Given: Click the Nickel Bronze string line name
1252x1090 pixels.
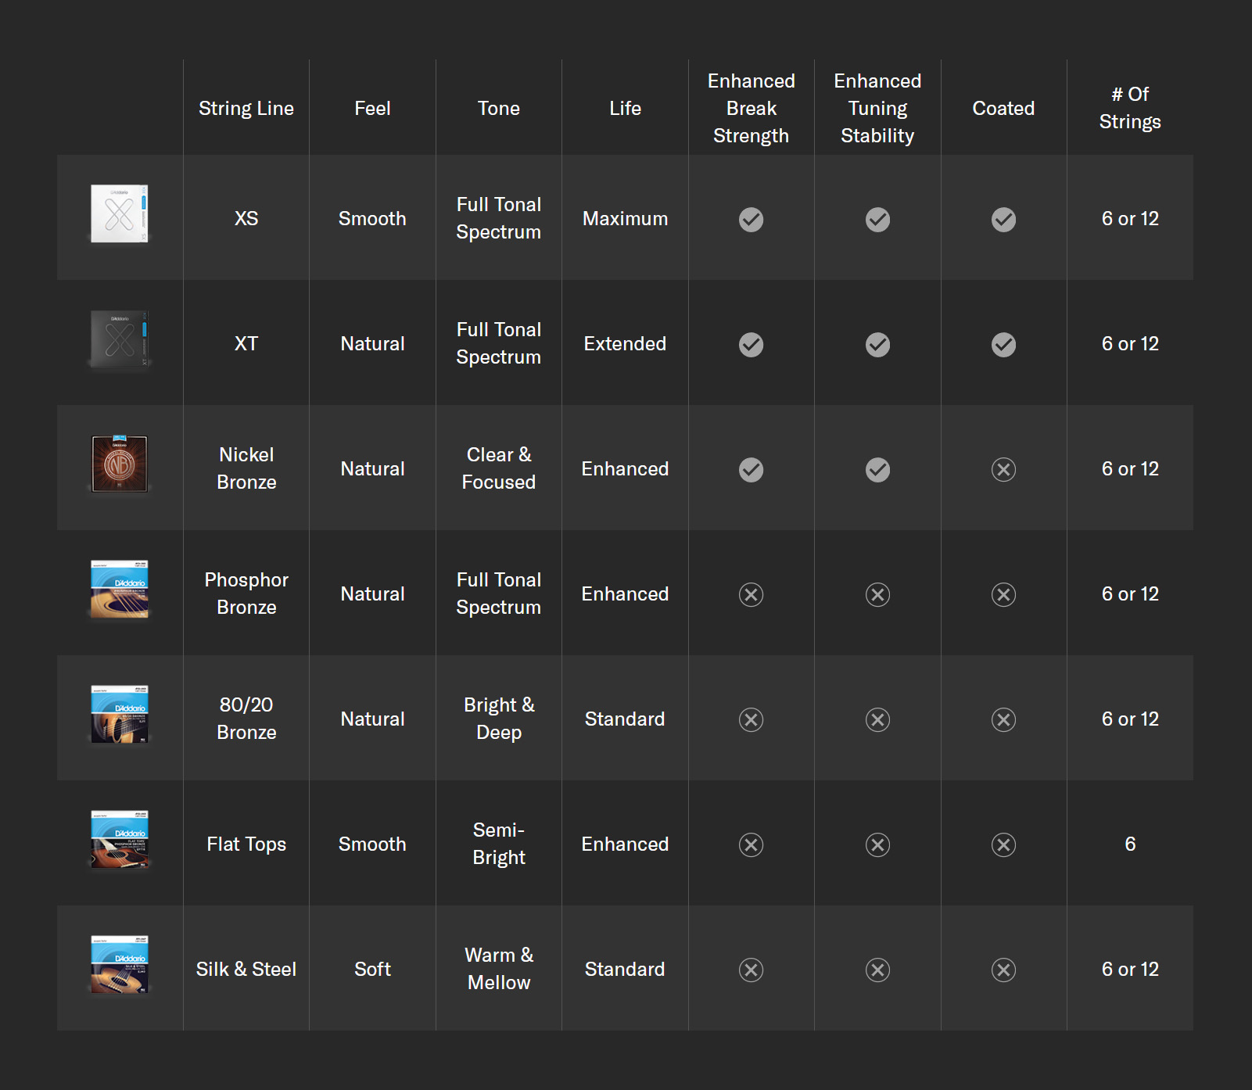Looking at the screenshot, I should [x=246, y=468].
